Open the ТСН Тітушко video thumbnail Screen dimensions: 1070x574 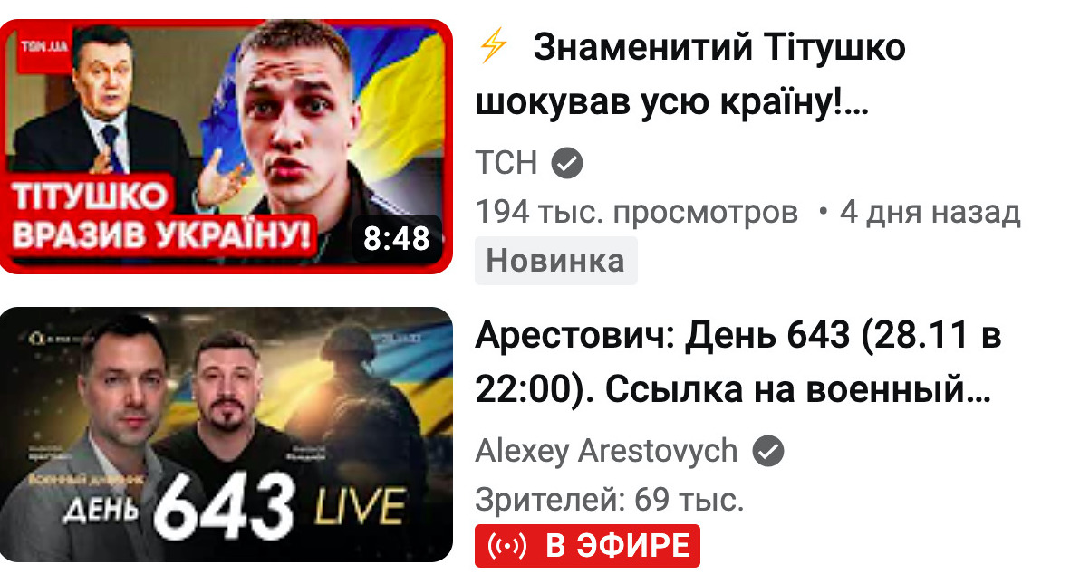click(226, 146)
